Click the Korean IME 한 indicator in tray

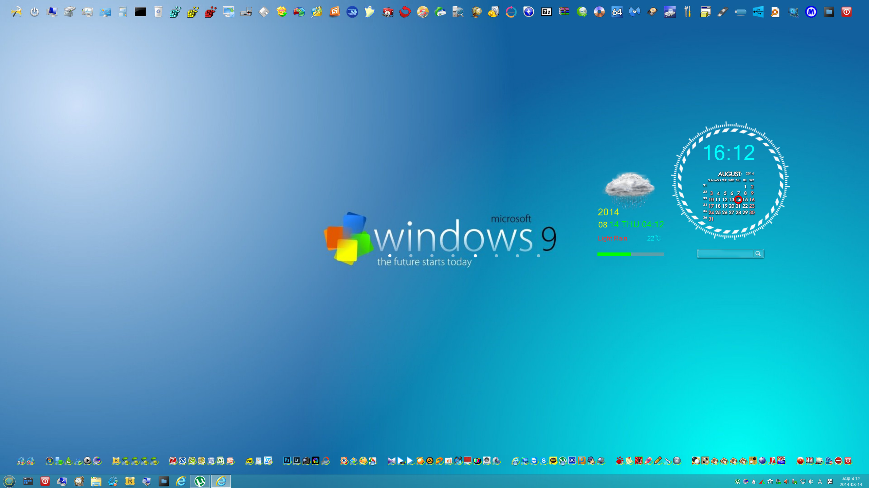tap(830, 482)
